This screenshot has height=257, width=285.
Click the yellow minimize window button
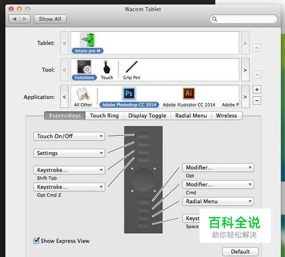[19, 9]
